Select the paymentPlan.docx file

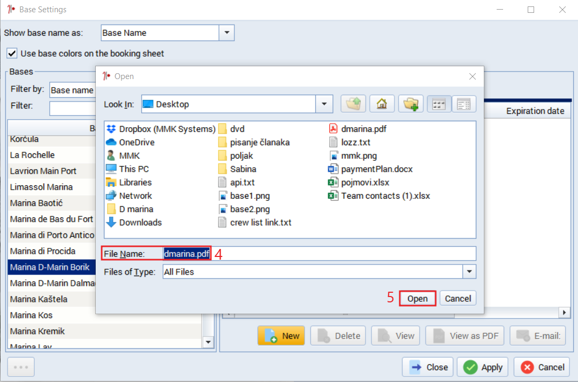[x=370, y=169]
